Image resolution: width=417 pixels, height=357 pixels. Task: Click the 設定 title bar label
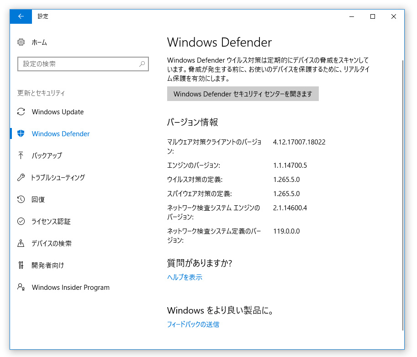tap(42, 16)
